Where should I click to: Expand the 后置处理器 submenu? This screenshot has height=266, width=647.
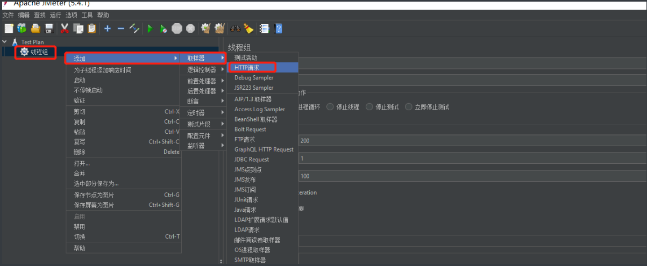(204, 91)
